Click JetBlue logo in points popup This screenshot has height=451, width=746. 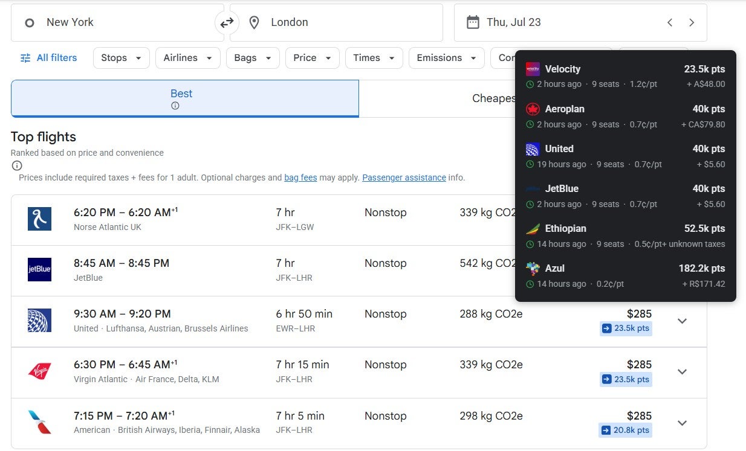coord(533,188)
